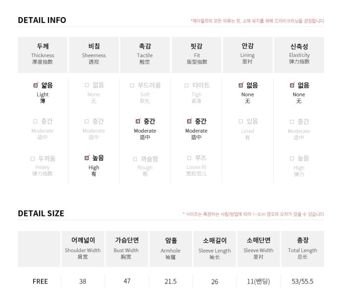342x306 pixels.
Task: Click the Elasticity column header
Action: (x=299, y=55)
